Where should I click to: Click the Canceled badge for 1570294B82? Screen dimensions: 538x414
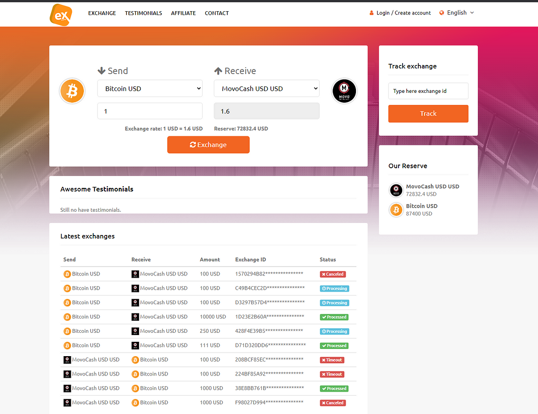[x=333, y=274]
